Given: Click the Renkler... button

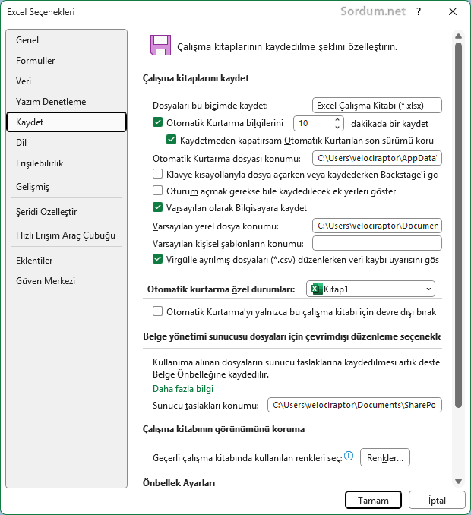Looking at the screenshot, I should coord(385,457).
